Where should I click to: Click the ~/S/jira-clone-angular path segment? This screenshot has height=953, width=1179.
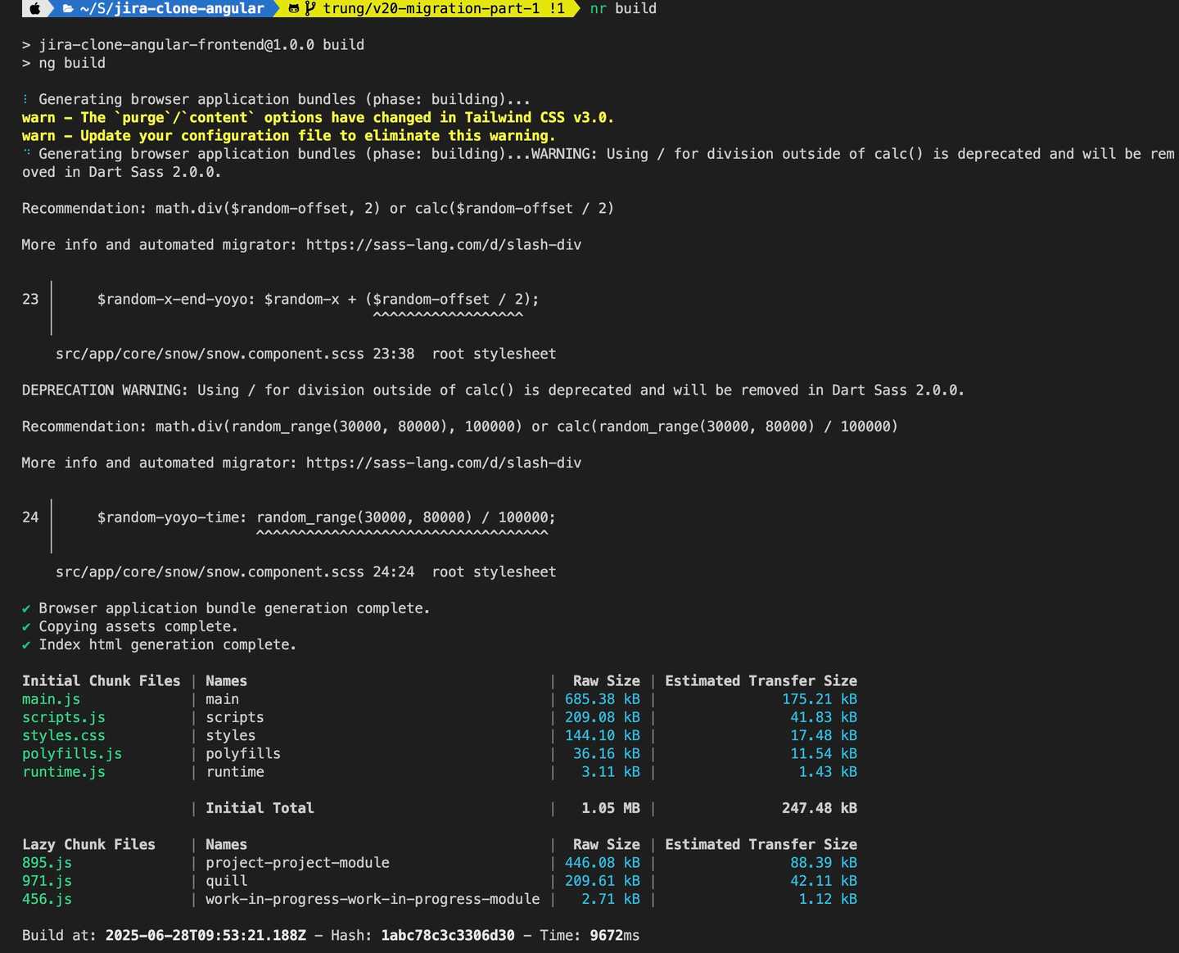170,9
